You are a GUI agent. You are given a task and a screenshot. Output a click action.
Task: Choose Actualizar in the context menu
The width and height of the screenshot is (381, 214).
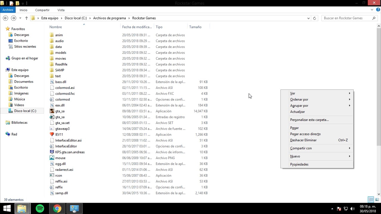[x=317, y=112]
